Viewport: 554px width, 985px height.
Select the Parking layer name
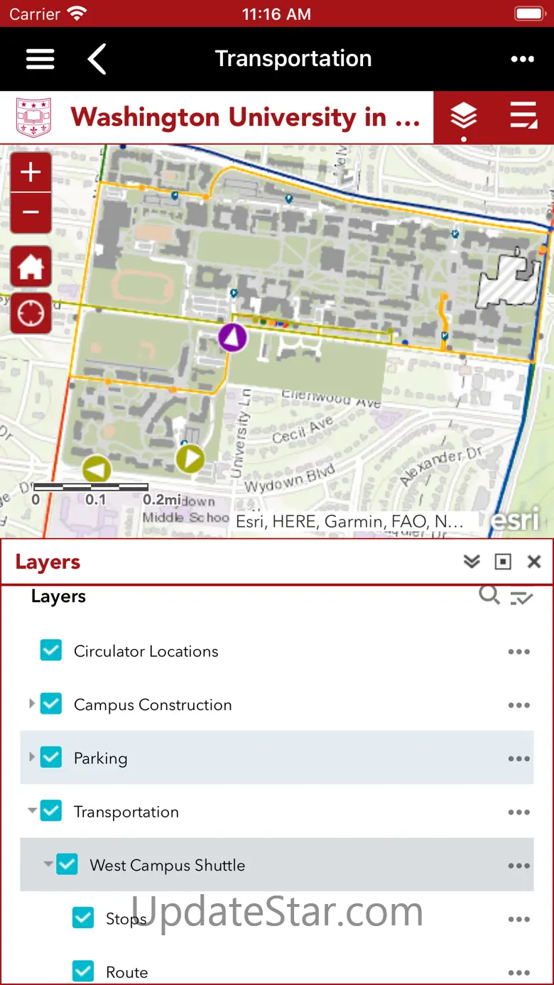(101, 758)
